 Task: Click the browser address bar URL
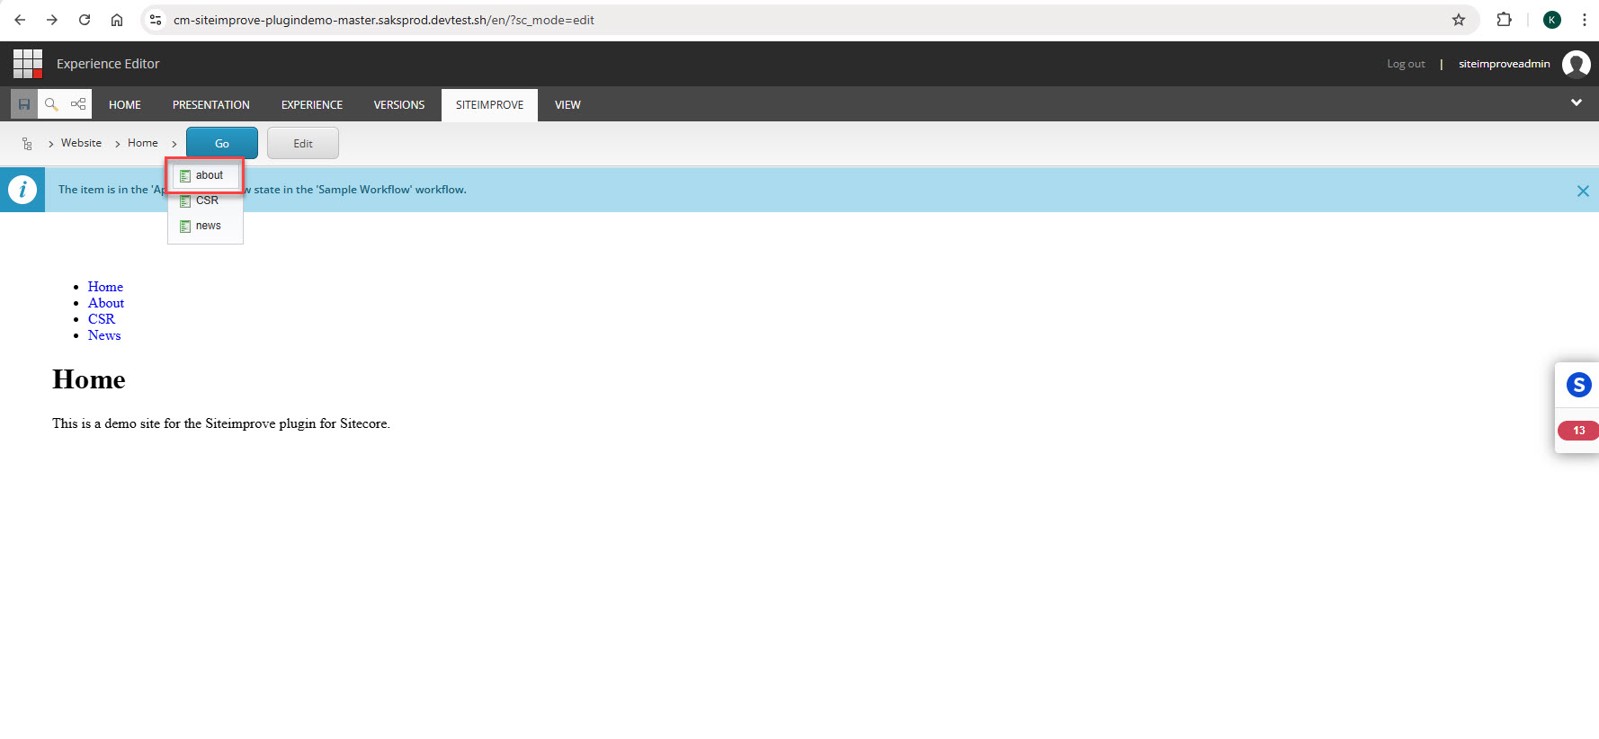click(x=384, y=20)
